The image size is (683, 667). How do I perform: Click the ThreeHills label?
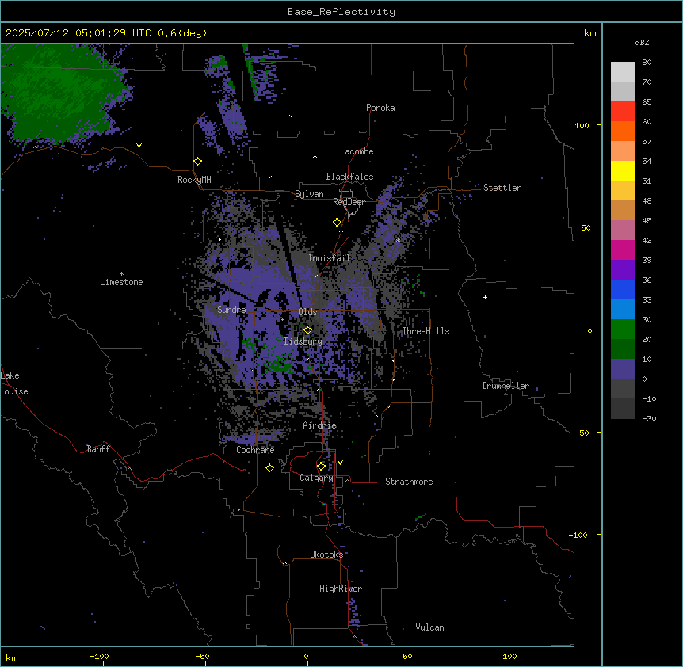(425, 331)
